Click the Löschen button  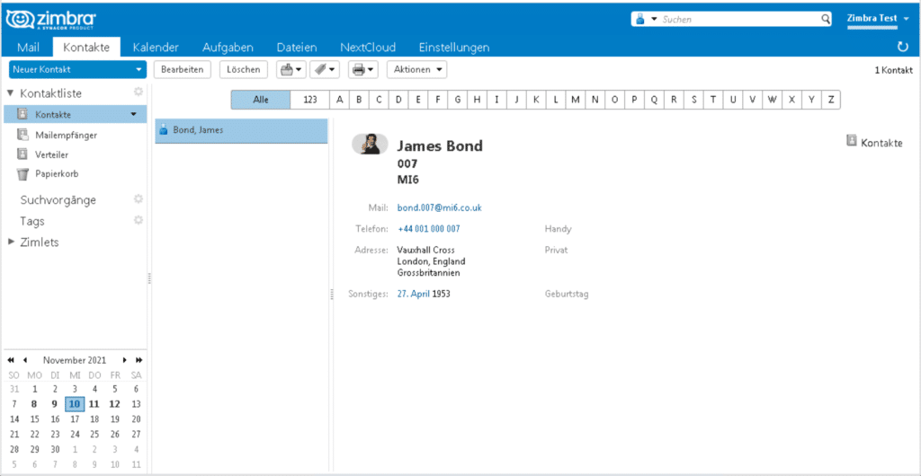click(244, 70)
